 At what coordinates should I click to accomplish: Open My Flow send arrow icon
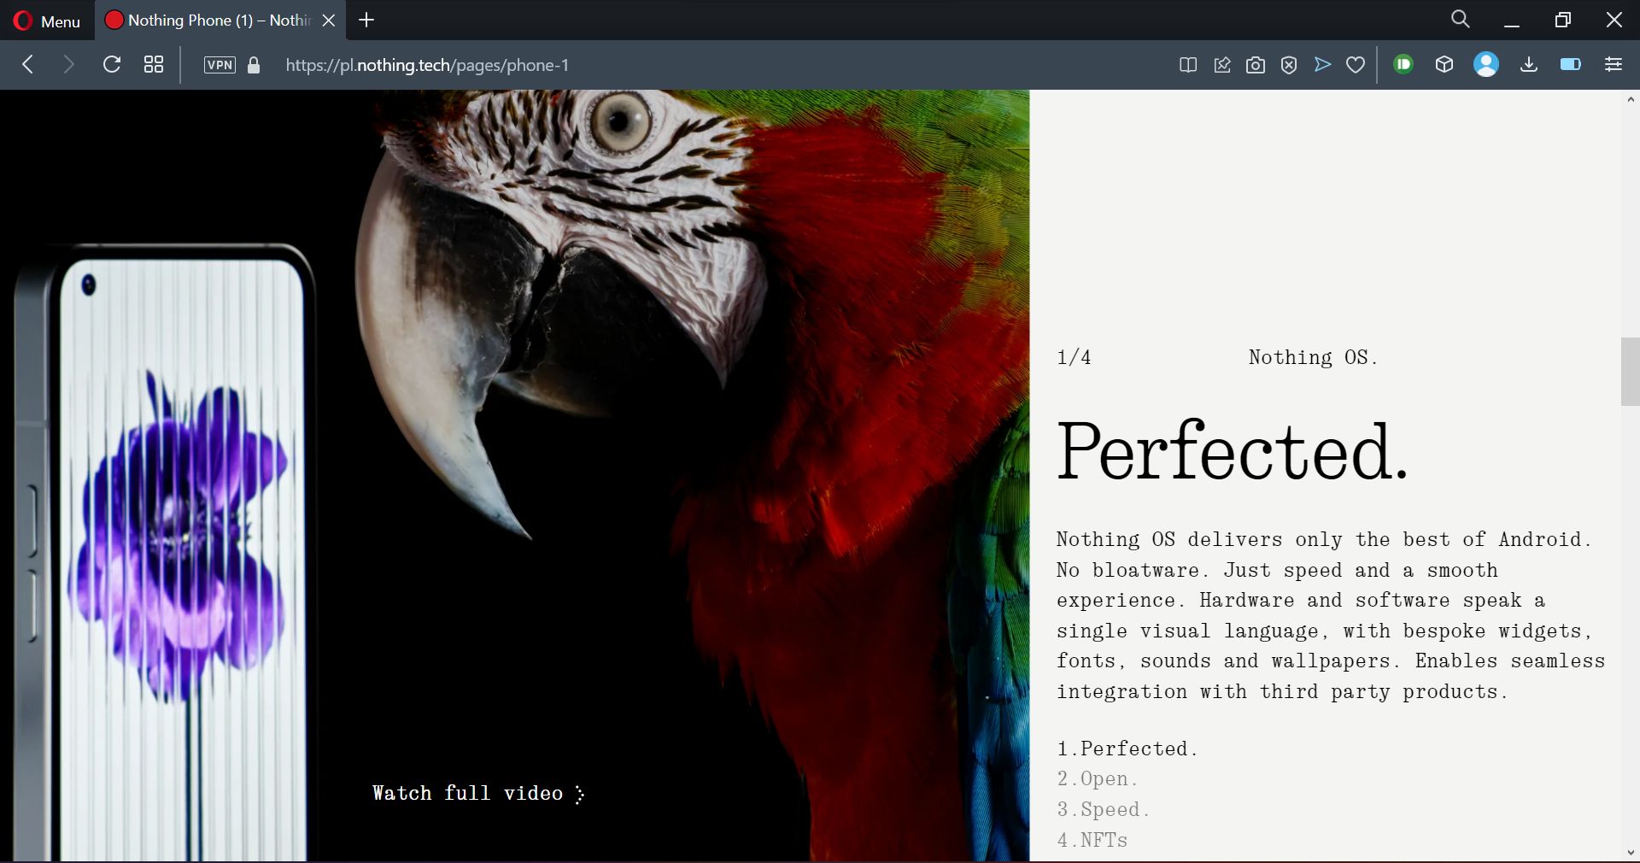click(1322, 65)
